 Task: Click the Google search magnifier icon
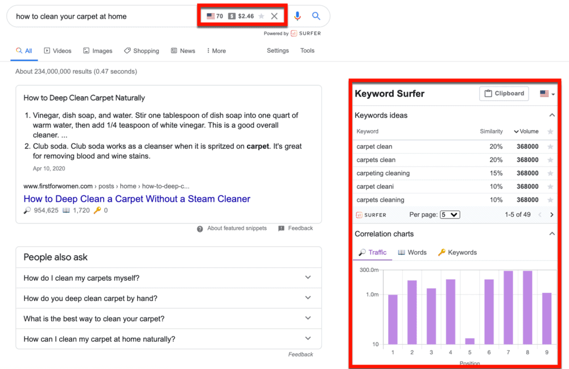316,16
